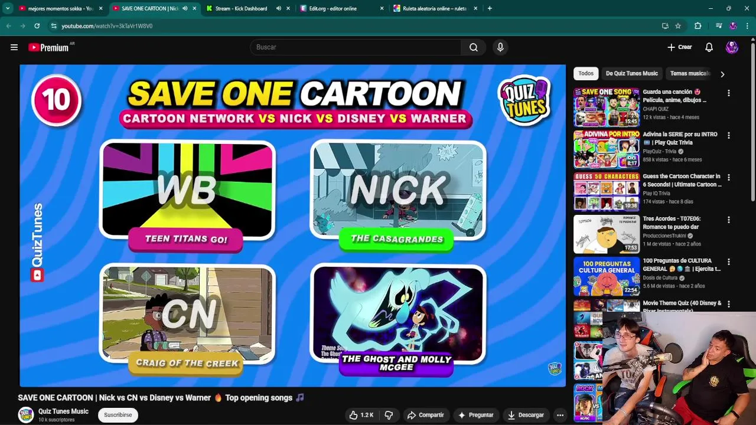Focus the Buscar search field
The height and width of the screenshot is (425, 756).
356,47
